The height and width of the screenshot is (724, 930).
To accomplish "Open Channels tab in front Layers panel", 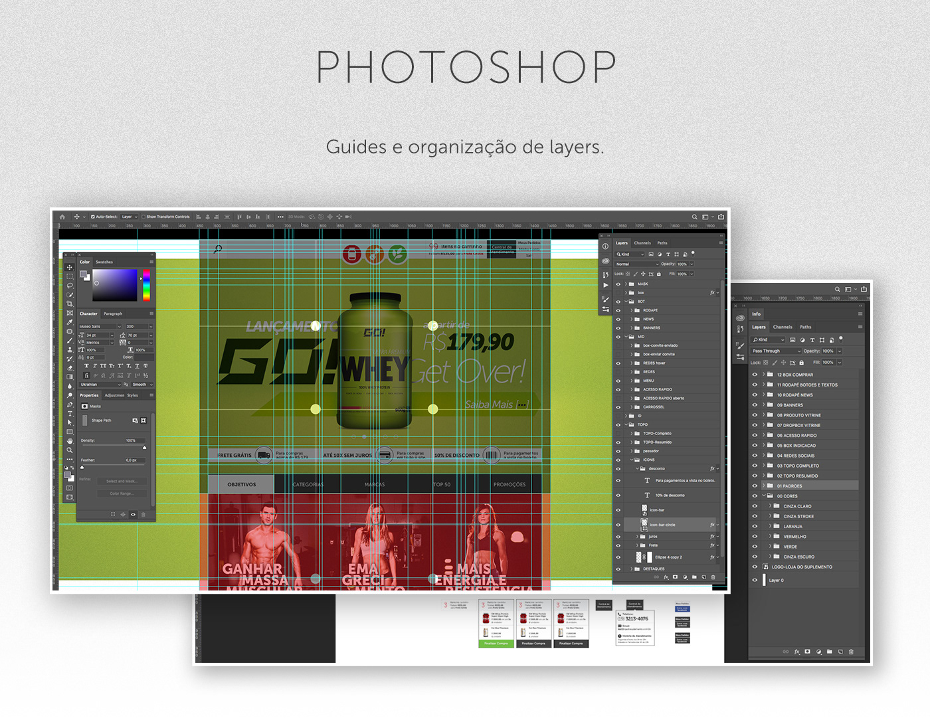I will click(642, 243).
